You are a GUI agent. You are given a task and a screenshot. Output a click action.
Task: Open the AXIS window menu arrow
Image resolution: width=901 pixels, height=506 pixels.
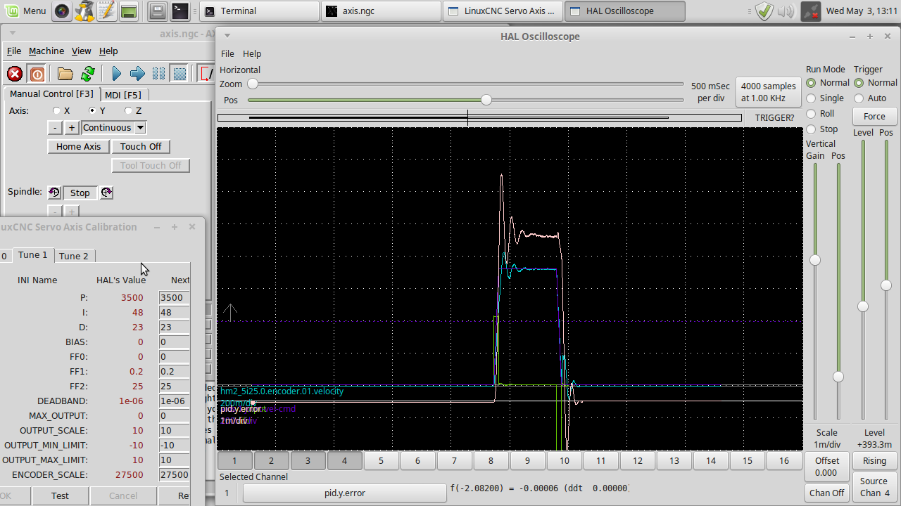tap(13, 33)
